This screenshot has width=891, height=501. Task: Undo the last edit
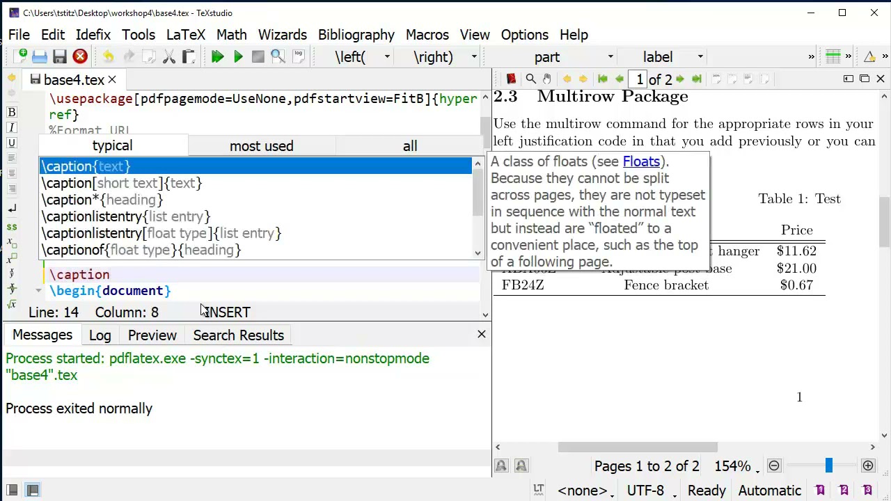[109, 57]
